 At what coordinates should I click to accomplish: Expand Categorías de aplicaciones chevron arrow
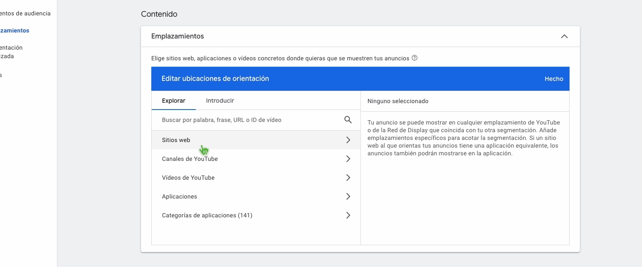tap(348, 215)
